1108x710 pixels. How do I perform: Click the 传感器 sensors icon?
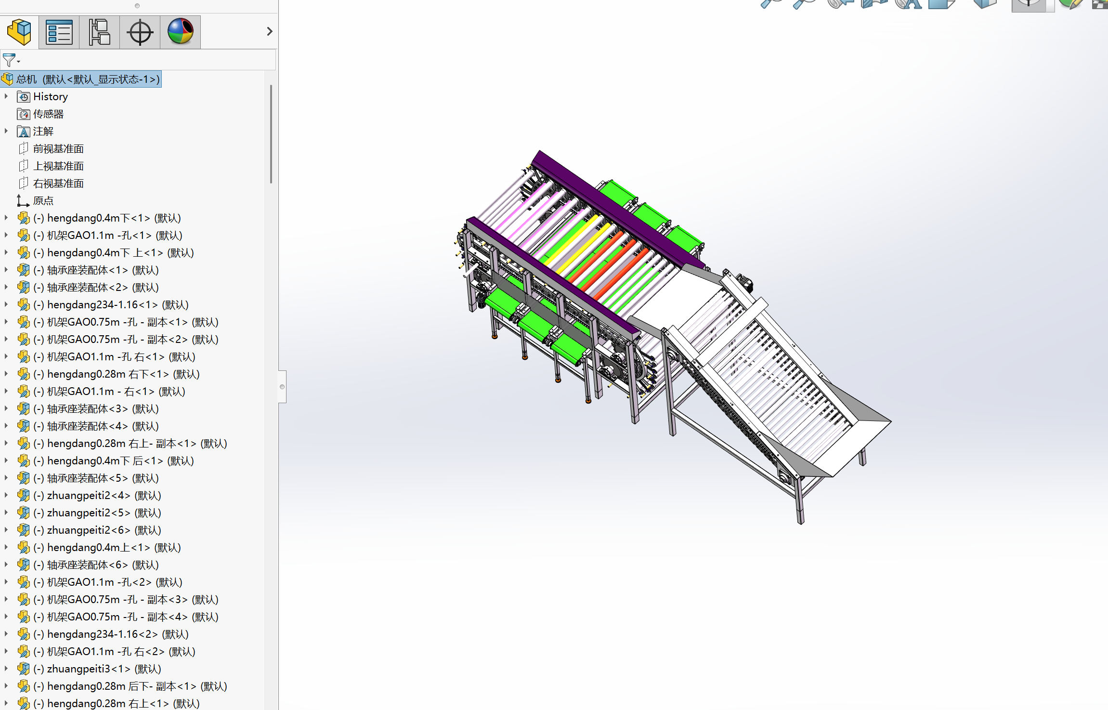click(x=24, y=114)
